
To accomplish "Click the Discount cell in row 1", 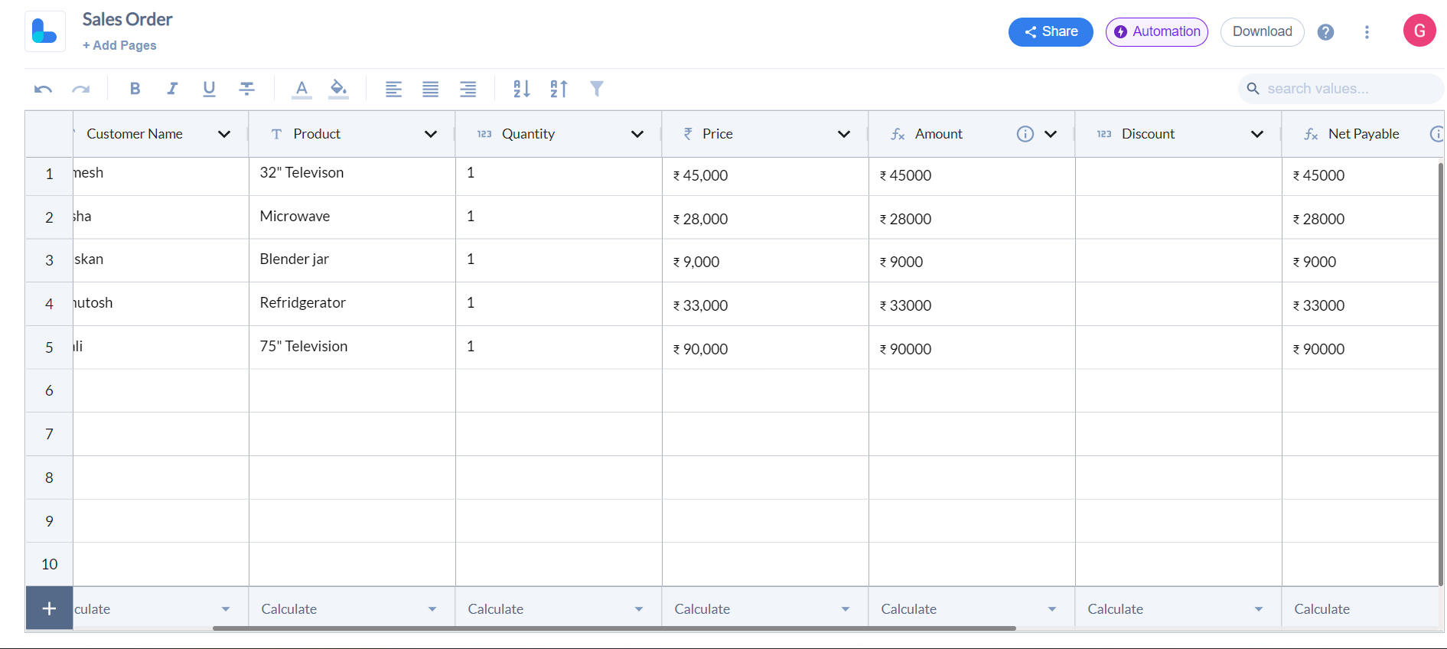I will [x=1178, y=176].
